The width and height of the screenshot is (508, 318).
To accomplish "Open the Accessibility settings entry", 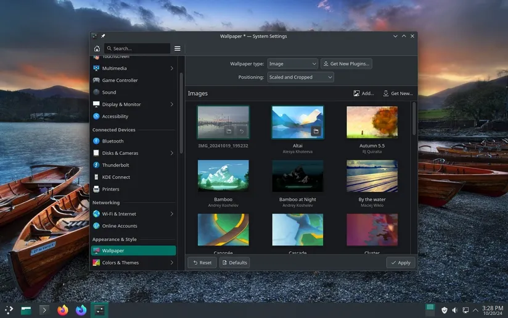I will pyautogui.click(x=133, y=116).
